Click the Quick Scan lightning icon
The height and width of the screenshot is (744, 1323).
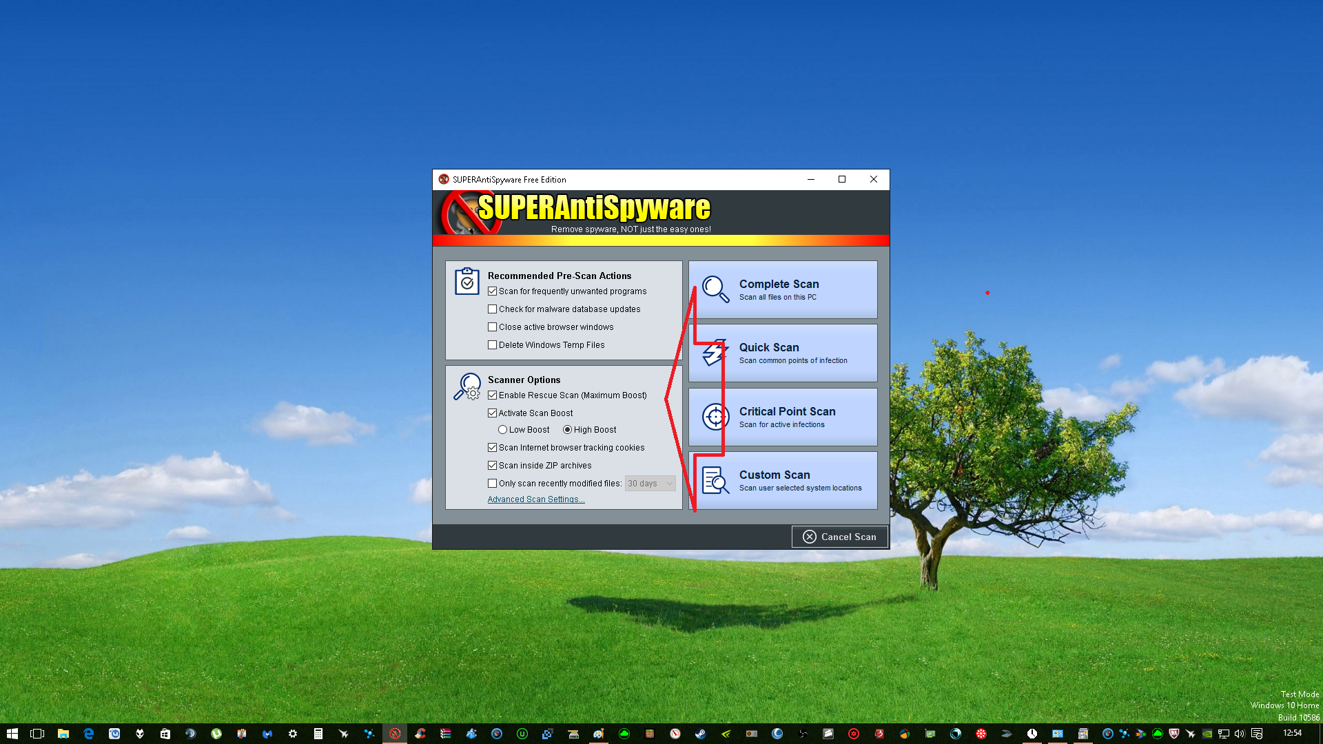click(x=715, y=353)
